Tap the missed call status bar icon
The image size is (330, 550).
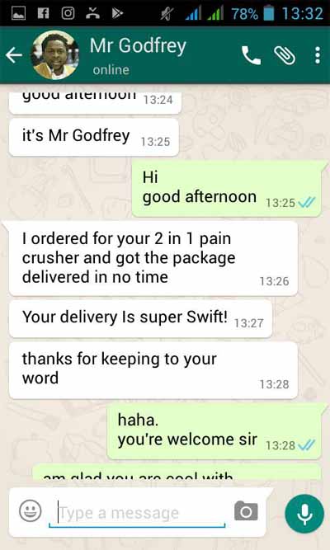pos(92,13)
